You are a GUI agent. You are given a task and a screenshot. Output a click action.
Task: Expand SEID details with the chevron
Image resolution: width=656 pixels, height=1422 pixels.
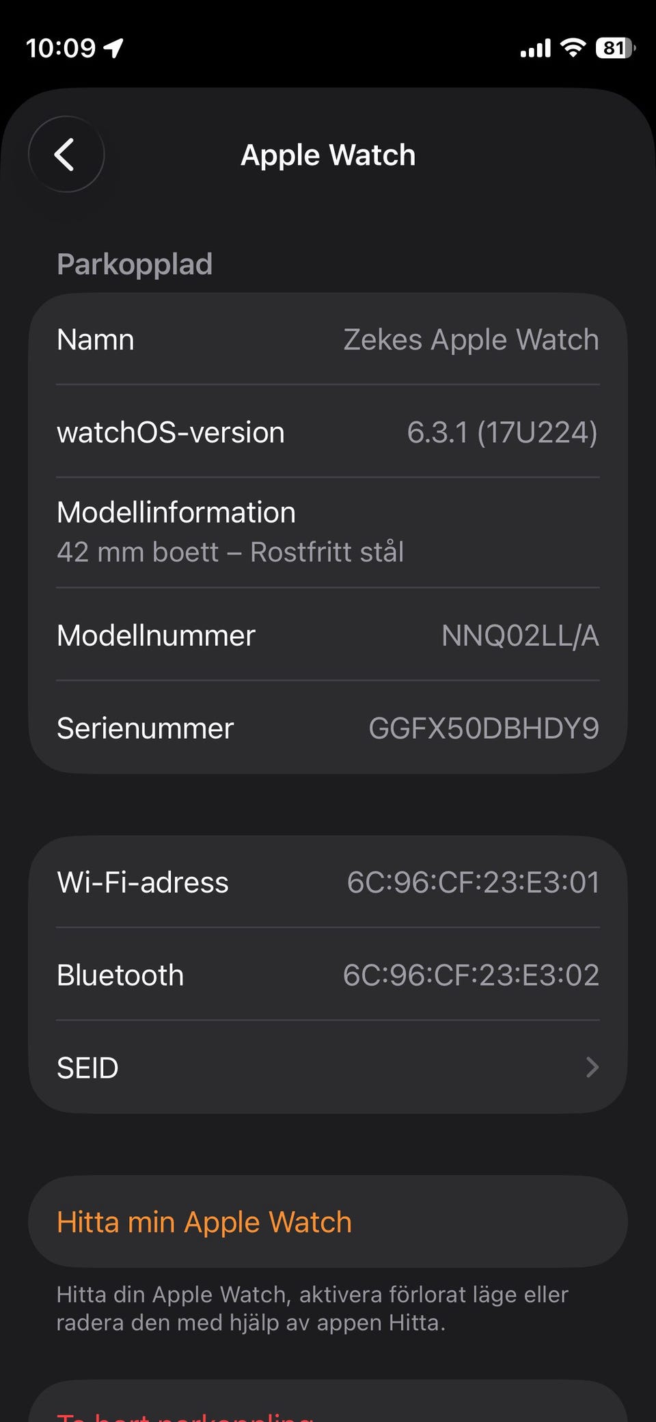pyautogui.click(x=592, y=1067)
